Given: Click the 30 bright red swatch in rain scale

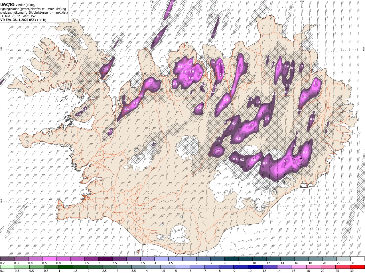Looking at the screenshot, I should tap(358, 267).
